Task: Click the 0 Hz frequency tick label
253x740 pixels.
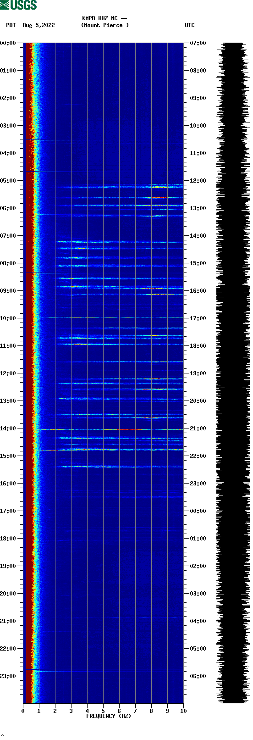Action: point(23,711)
